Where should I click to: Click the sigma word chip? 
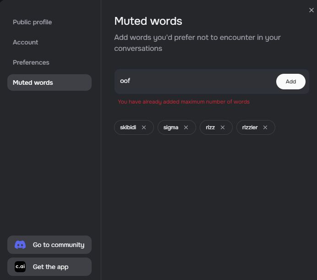pyautogui.click(x=171, y=127)
